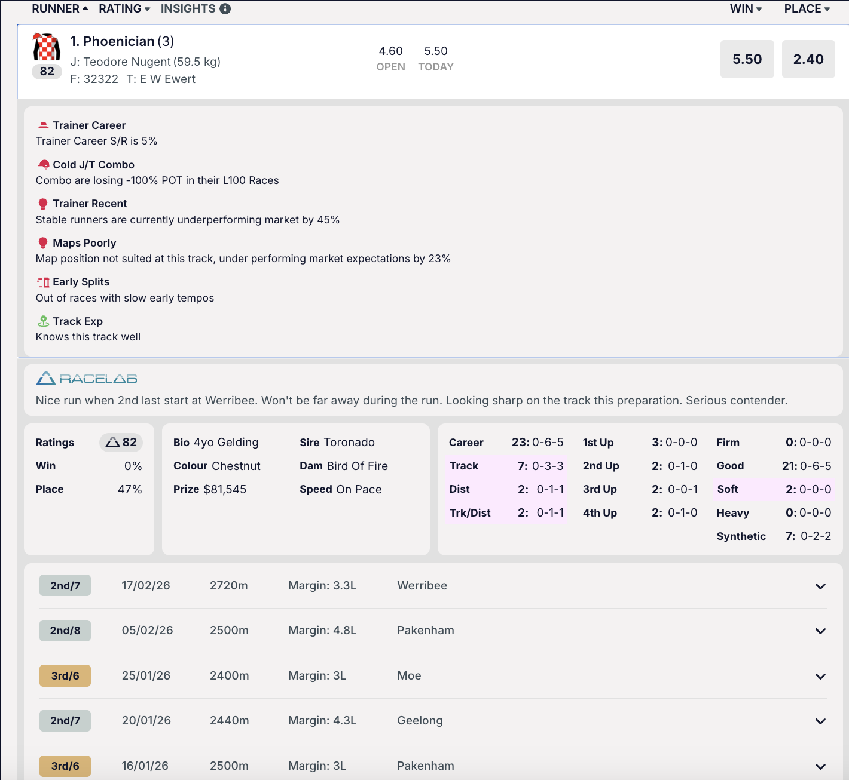Click the Good 21: 0-6-5 stat

774,466
